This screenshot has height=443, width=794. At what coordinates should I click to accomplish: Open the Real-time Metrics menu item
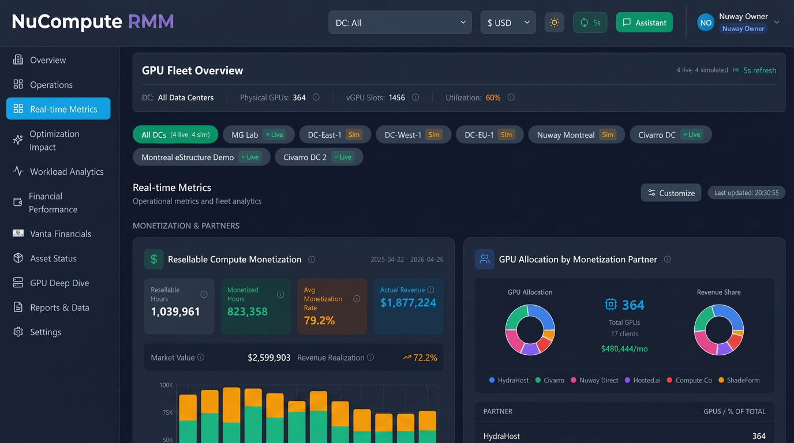[58, 108]
